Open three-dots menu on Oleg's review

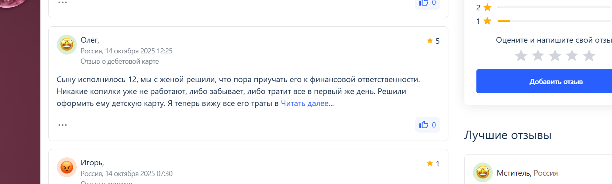62,125
